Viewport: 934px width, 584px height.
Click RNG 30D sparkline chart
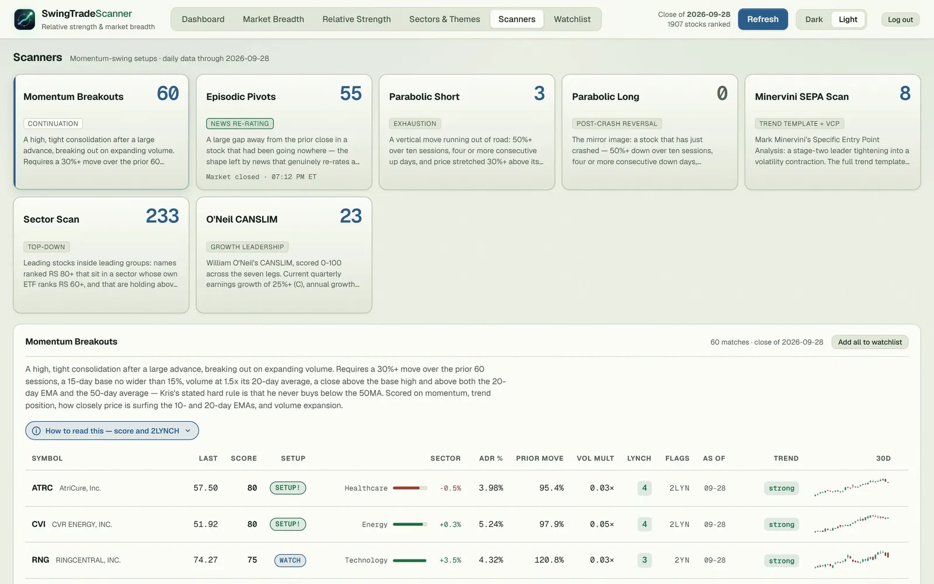click(852, 559)
